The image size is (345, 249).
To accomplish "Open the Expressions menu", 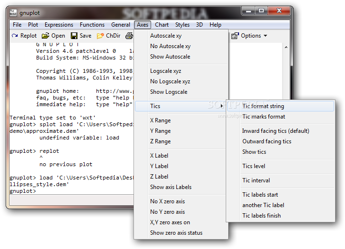I will coord(59,25).
